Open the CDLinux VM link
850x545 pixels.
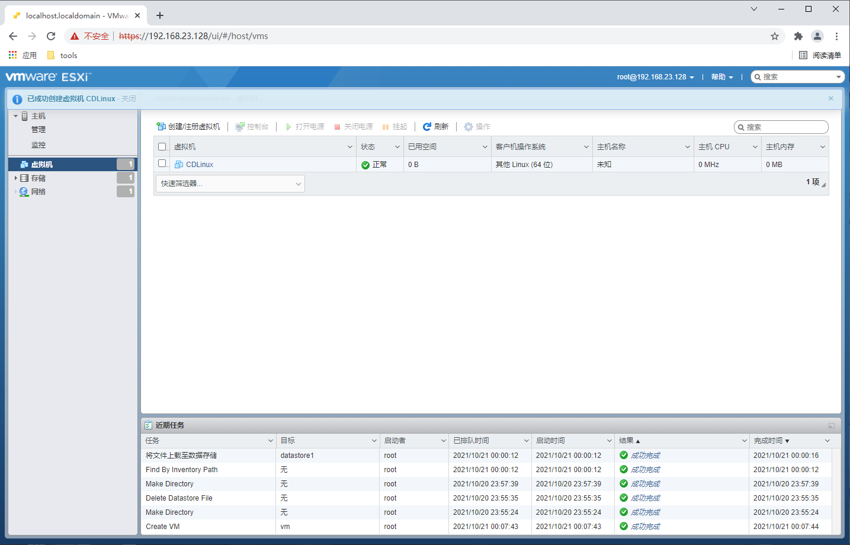click(200, 165)
